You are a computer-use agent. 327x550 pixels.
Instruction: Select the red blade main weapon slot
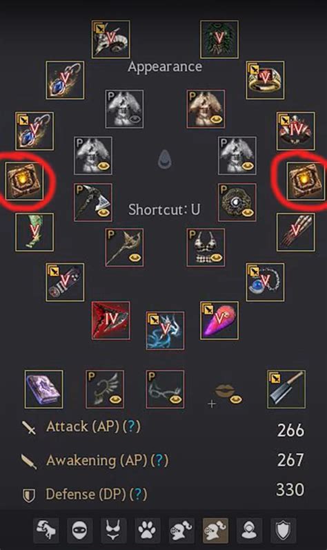pos(110,321)
